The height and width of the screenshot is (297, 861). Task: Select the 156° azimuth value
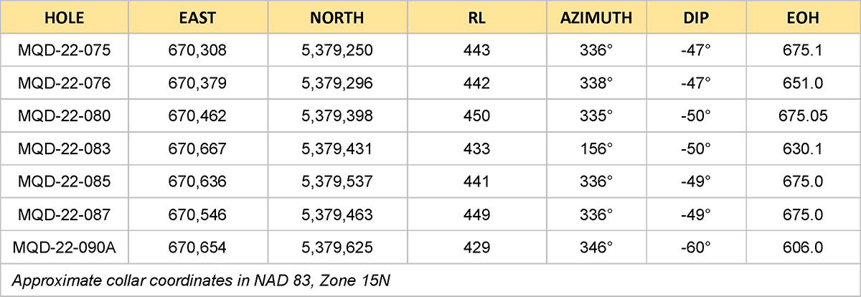click(597, 148)
